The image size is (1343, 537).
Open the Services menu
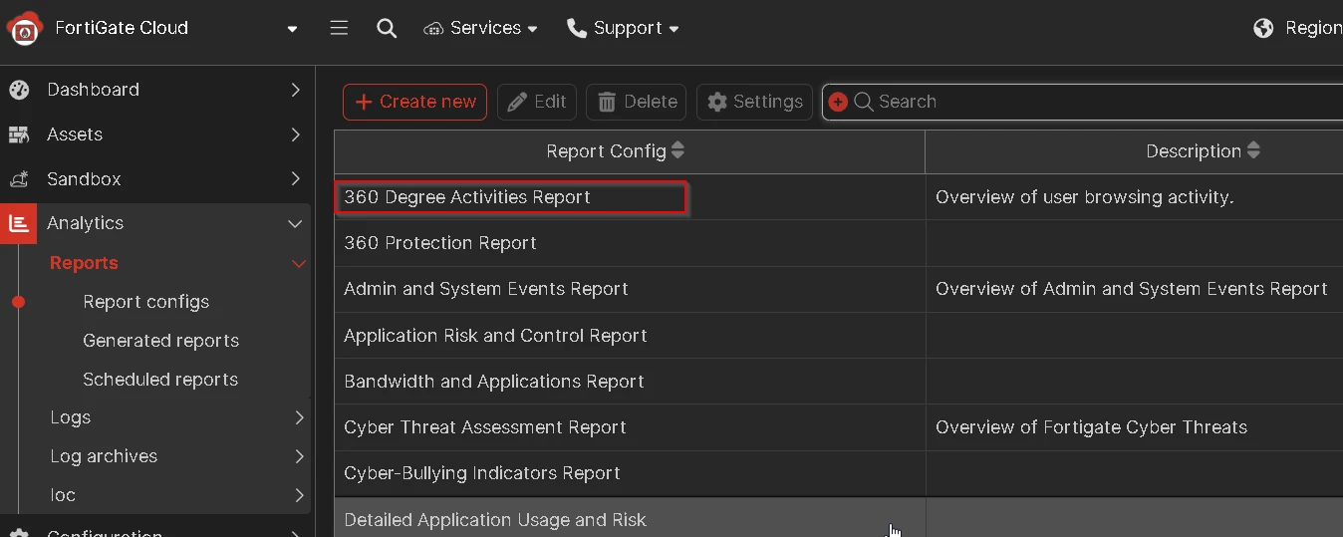(480, 28)
